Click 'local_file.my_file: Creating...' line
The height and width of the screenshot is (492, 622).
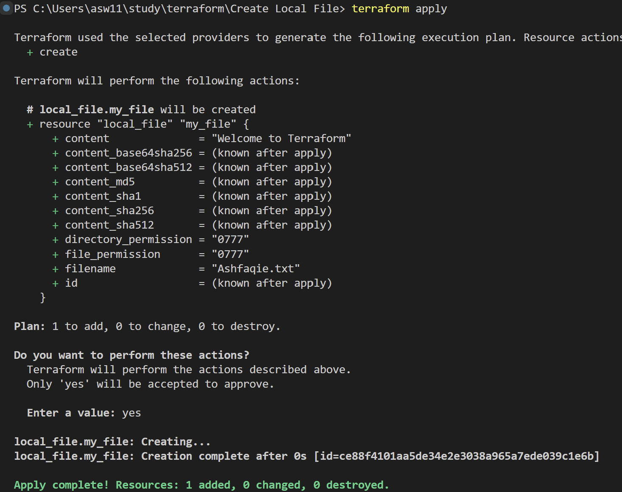(x=112, y=442)
